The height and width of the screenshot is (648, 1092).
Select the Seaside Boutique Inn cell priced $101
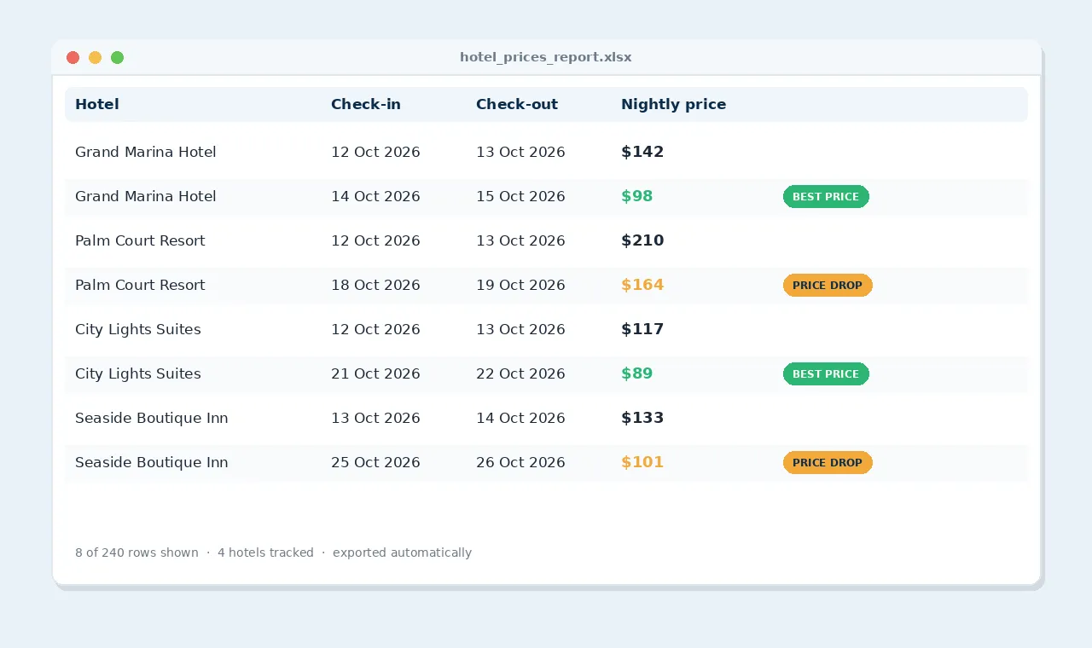[152, 462]
